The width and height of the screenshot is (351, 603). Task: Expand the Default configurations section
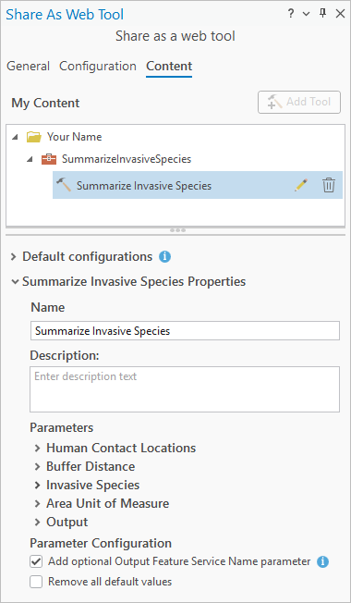pos(14,256)
